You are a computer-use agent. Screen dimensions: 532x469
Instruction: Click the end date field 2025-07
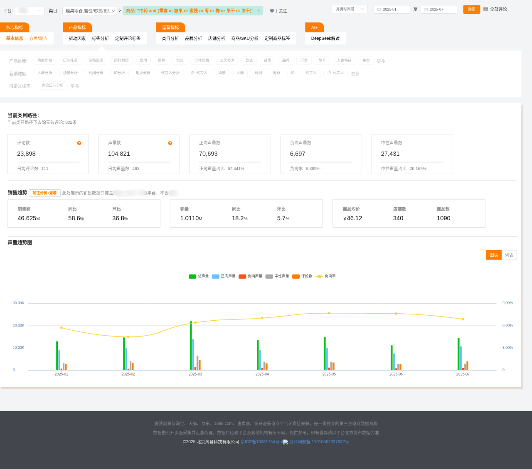[439, 10]
